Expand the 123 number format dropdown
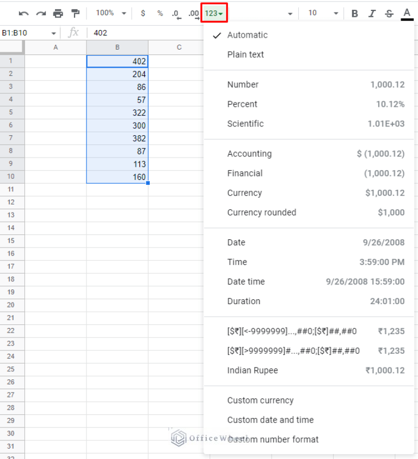 (214, 13)
